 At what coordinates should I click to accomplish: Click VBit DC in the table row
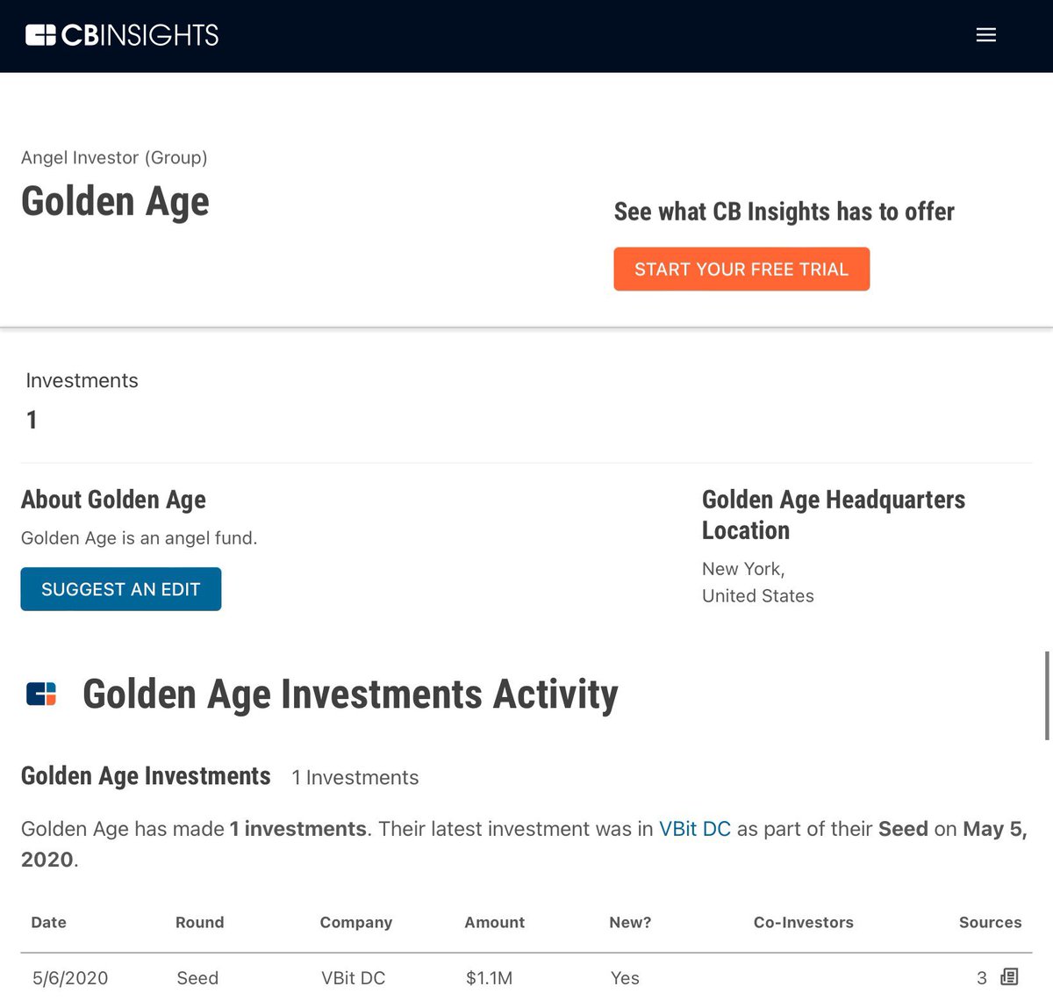(354, 977)
